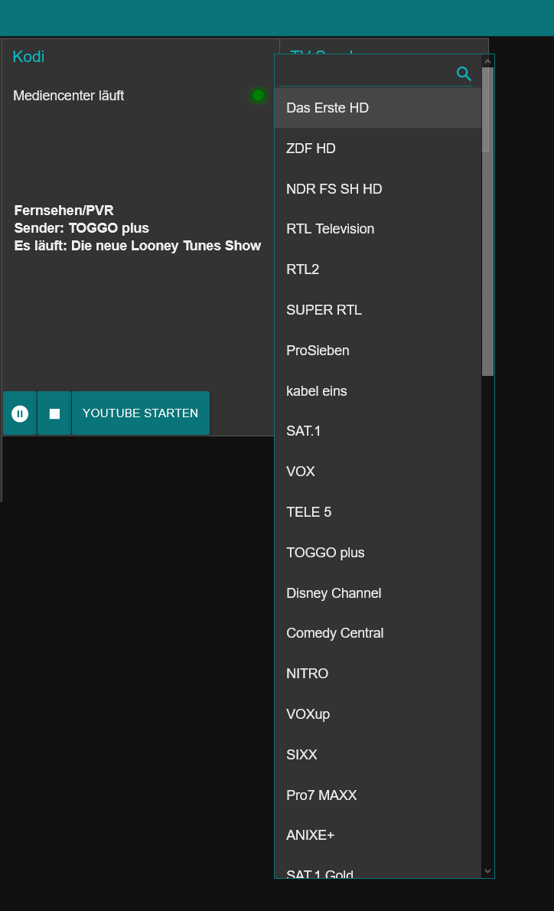This screenshot has height=911, width=554.
Task: Choose NDR FS SH HD channel
Action: [378, 189]
